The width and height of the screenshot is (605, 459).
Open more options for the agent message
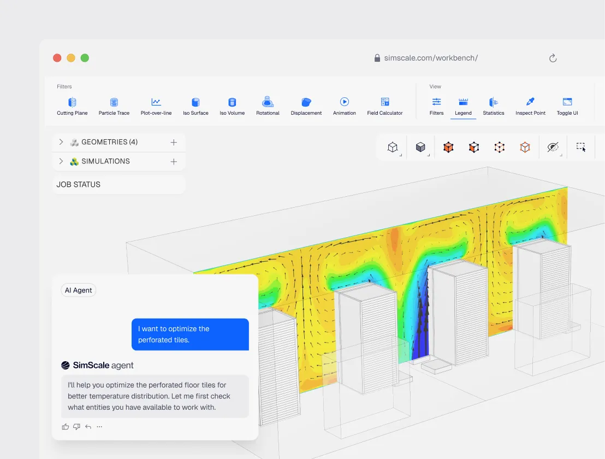pos(99,427)
